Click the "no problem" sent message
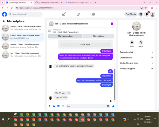This screenshot has height=127, width=159. pyautogui.click(x=107, y=76)
